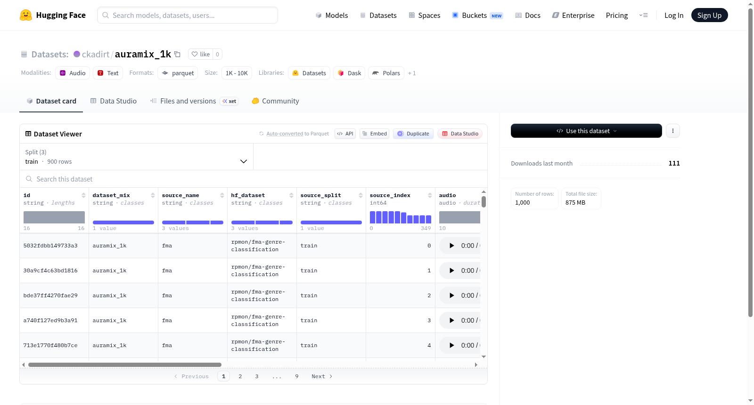This screenshot has height=405, width=754.
Task: Go to page 2 of the table
Action: (240, 376)
